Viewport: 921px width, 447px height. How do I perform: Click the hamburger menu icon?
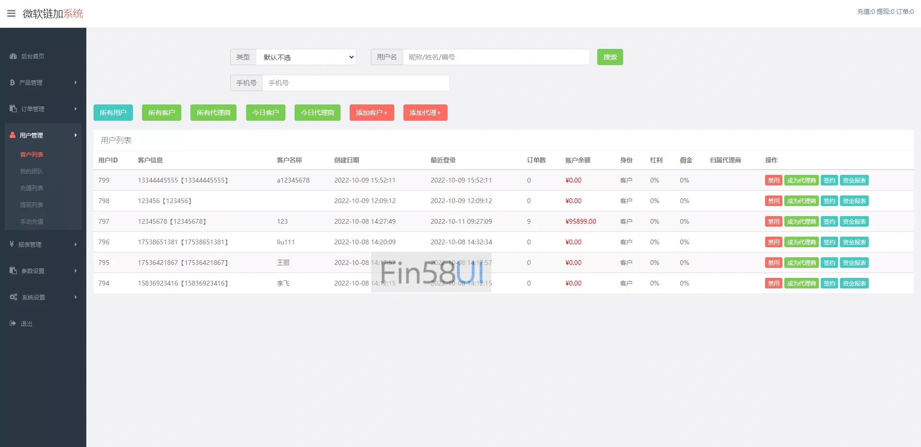11,13
